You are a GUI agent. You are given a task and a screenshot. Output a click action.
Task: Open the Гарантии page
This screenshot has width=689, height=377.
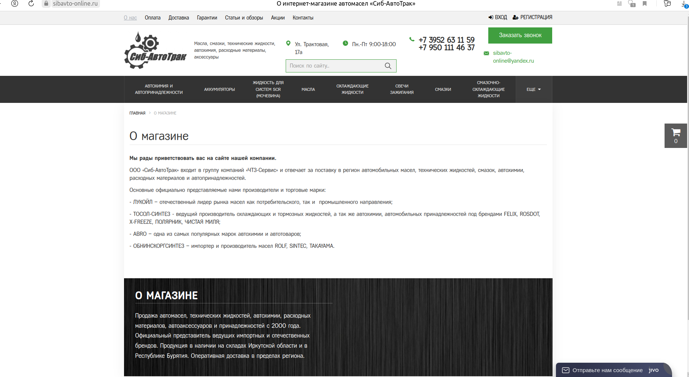click(207, 18)
